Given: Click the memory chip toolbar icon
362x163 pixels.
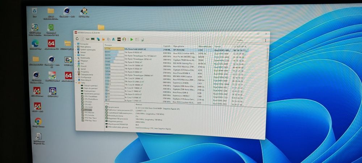Looking at the screenshot, I should click(93, 39).
